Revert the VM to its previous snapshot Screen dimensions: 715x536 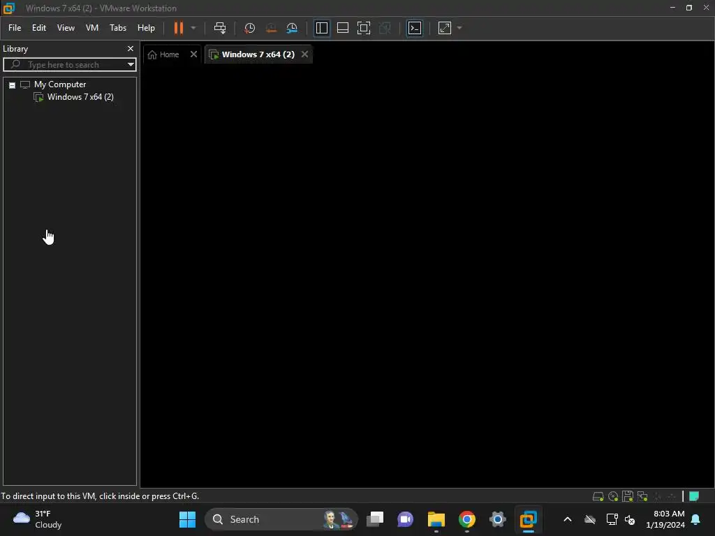271,28
